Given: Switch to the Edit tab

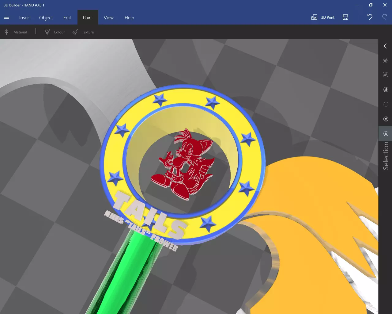Looking at the screenshot, I should (x=67, y=17).
